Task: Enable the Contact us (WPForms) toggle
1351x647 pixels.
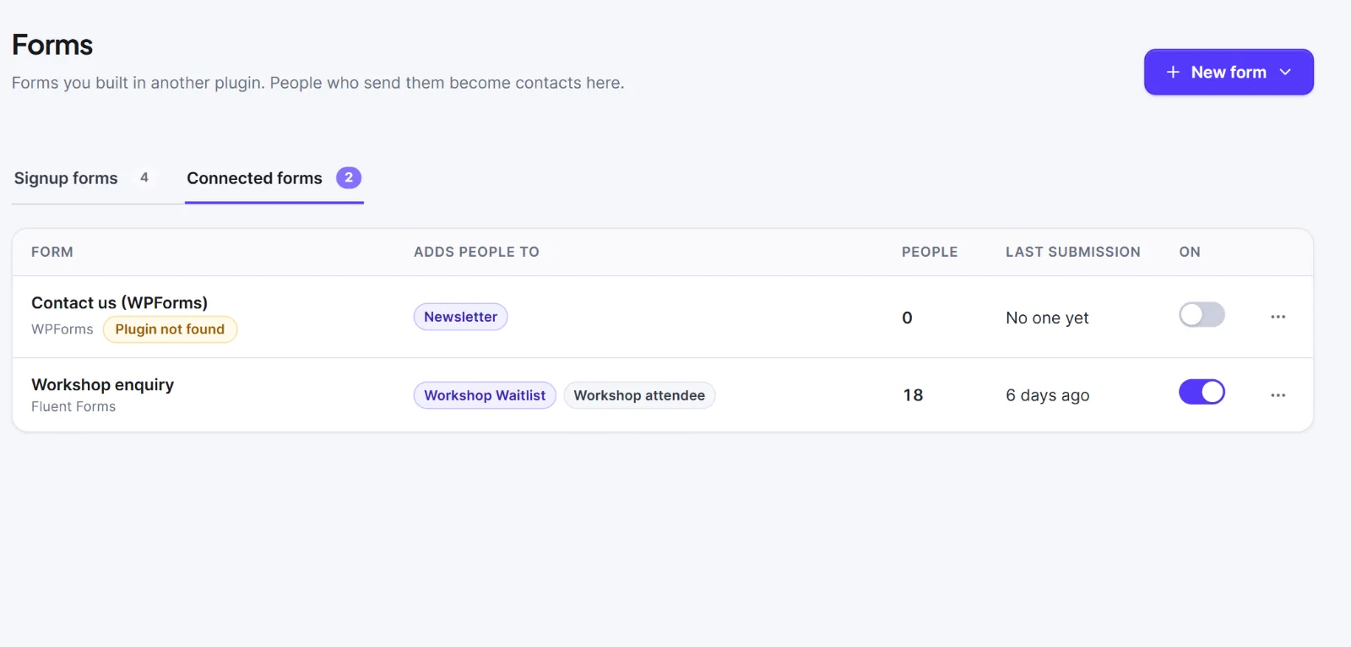Action: 1202,315
